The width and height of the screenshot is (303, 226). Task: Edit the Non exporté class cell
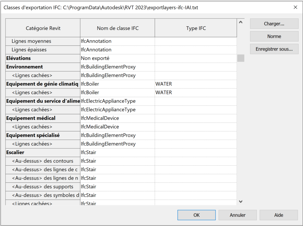point(117,58)
